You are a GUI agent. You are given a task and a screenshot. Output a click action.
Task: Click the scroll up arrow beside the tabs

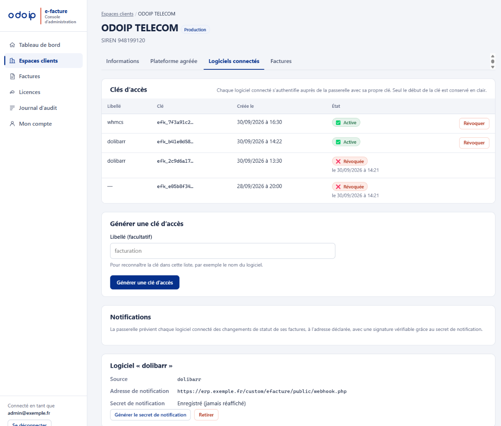click(493, 56)
